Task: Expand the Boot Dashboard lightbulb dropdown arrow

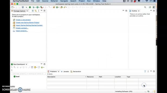Action: (x=37, y=67)
